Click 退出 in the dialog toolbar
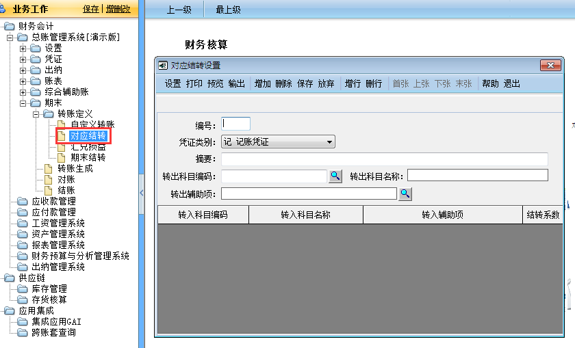575x348 pixels. [511, 84]
